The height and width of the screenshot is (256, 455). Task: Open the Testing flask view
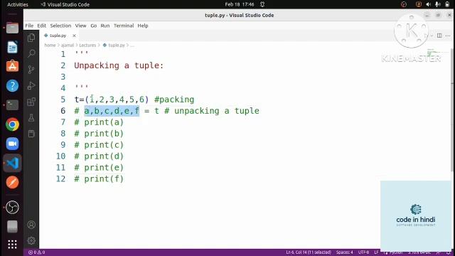pos(31,117)
